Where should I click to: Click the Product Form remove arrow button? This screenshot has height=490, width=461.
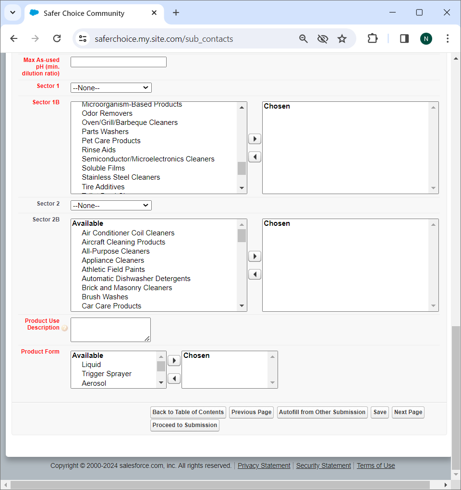(174, 379)
